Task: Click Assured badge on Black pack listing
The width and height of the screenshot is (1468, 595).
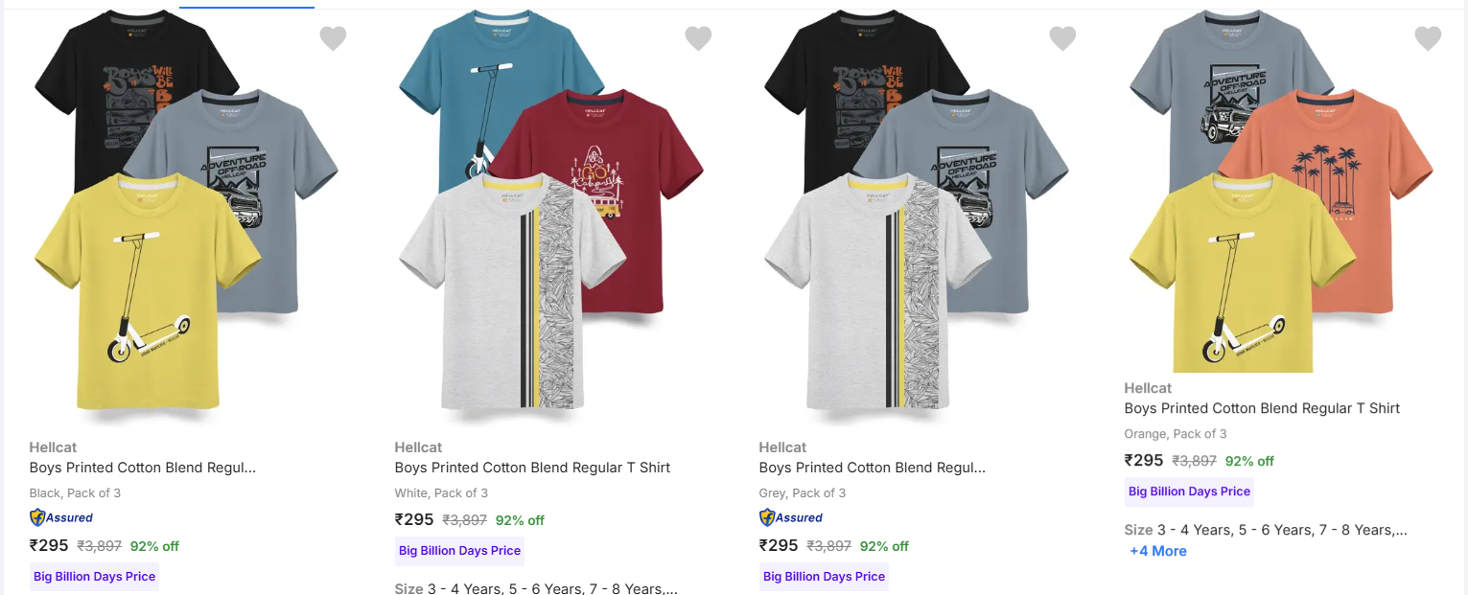Action: [x=61, y=518]
